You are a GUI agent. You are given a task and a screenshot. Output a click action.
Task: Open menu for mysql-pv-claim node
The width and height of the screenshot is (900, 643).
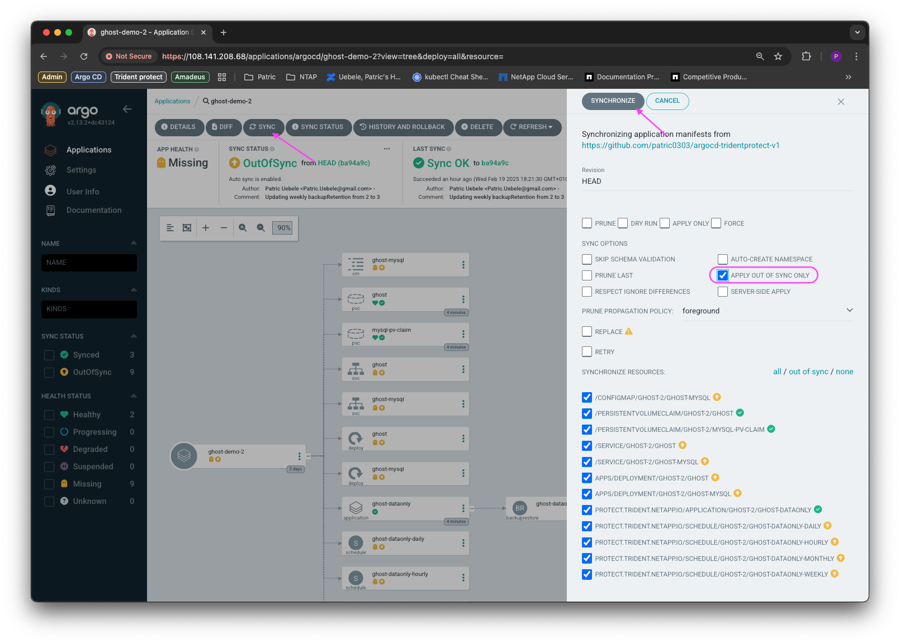[x=463, y=334]
